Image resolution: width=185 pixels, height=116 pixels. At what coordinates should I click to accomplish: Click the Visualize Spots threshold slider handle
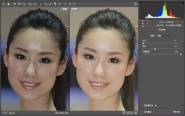click(156, 106)
